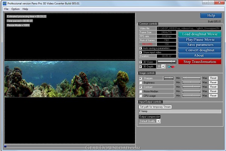Click the Noise Median Min-Max slider
This screenshot has width=226, height=151.
coord(191,91)
